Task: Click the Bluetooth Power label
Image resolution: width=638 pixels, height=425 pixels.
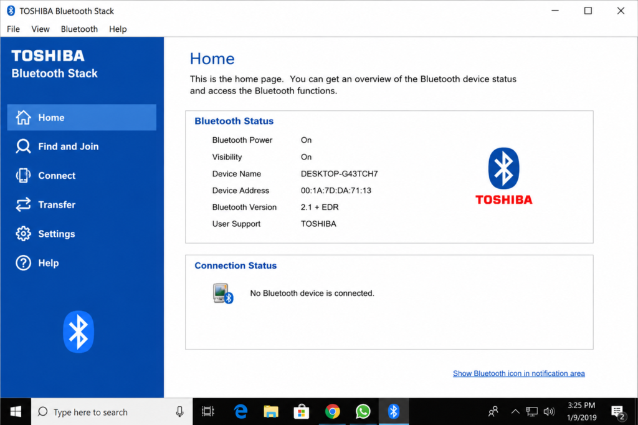Action: point(242,140)
